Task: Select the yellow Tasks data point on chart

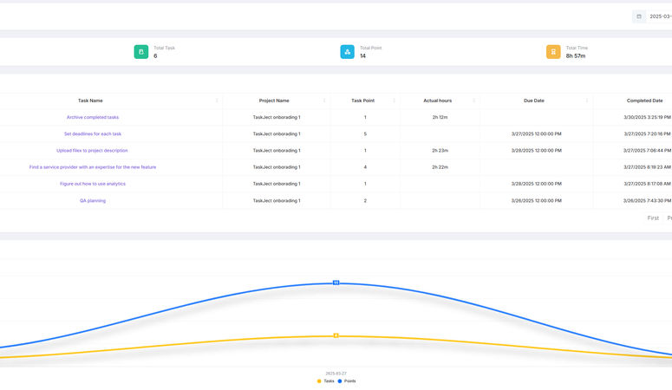Action: click(336, 335)
